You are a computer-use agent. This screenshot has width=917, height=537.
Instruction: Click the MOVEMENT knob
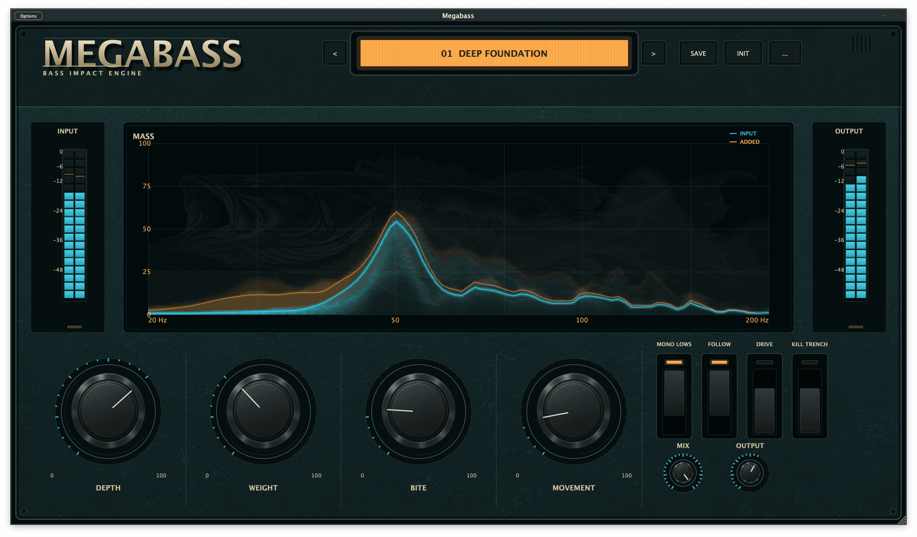(x=574, y=411)
